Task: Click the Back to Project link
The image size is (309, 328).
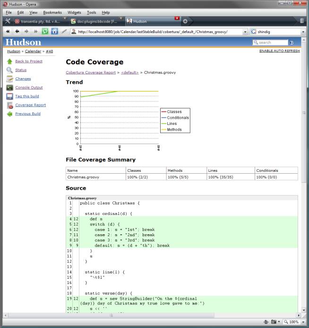Action: click(29, 61)
